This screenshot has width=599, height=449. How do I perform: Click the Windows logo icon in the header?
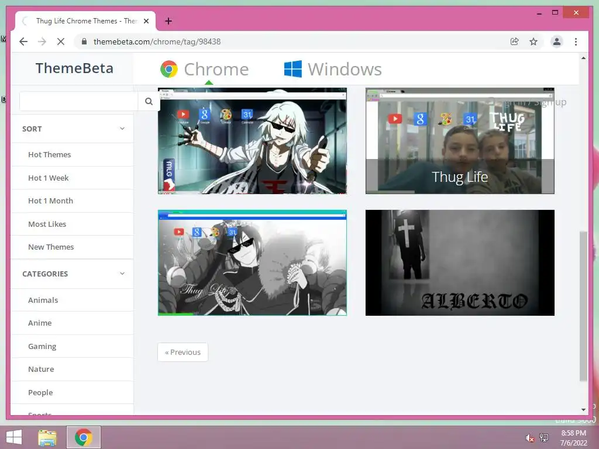[293, 69]
